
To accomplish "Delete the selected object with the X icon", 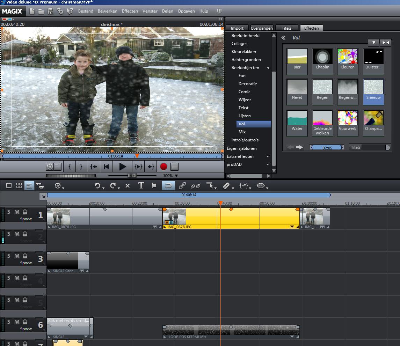I will (x=128, y=186).
